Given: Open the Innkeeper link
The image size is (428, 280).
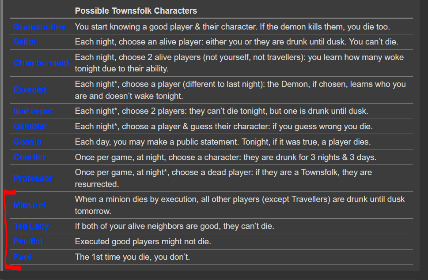Looking at the screenshot, I should coord(33,111).
